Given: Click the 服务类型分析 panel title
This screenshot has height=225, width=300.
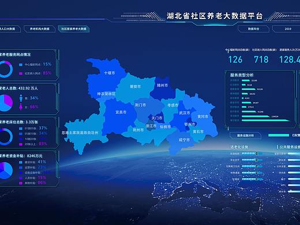Looking at the screenshot, I should (x=242, y=75).
